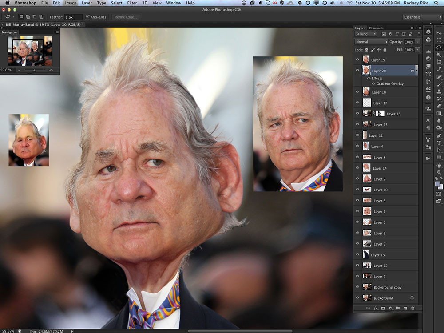Select the Lasso tool in tools panel
Viewport: 444px width, 333px height.
click(439, 48)
